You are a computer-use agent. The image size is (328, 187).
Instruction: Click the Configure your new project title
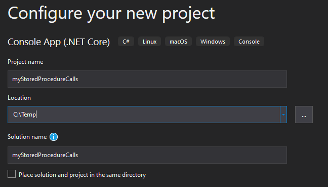tap(111, 14)
